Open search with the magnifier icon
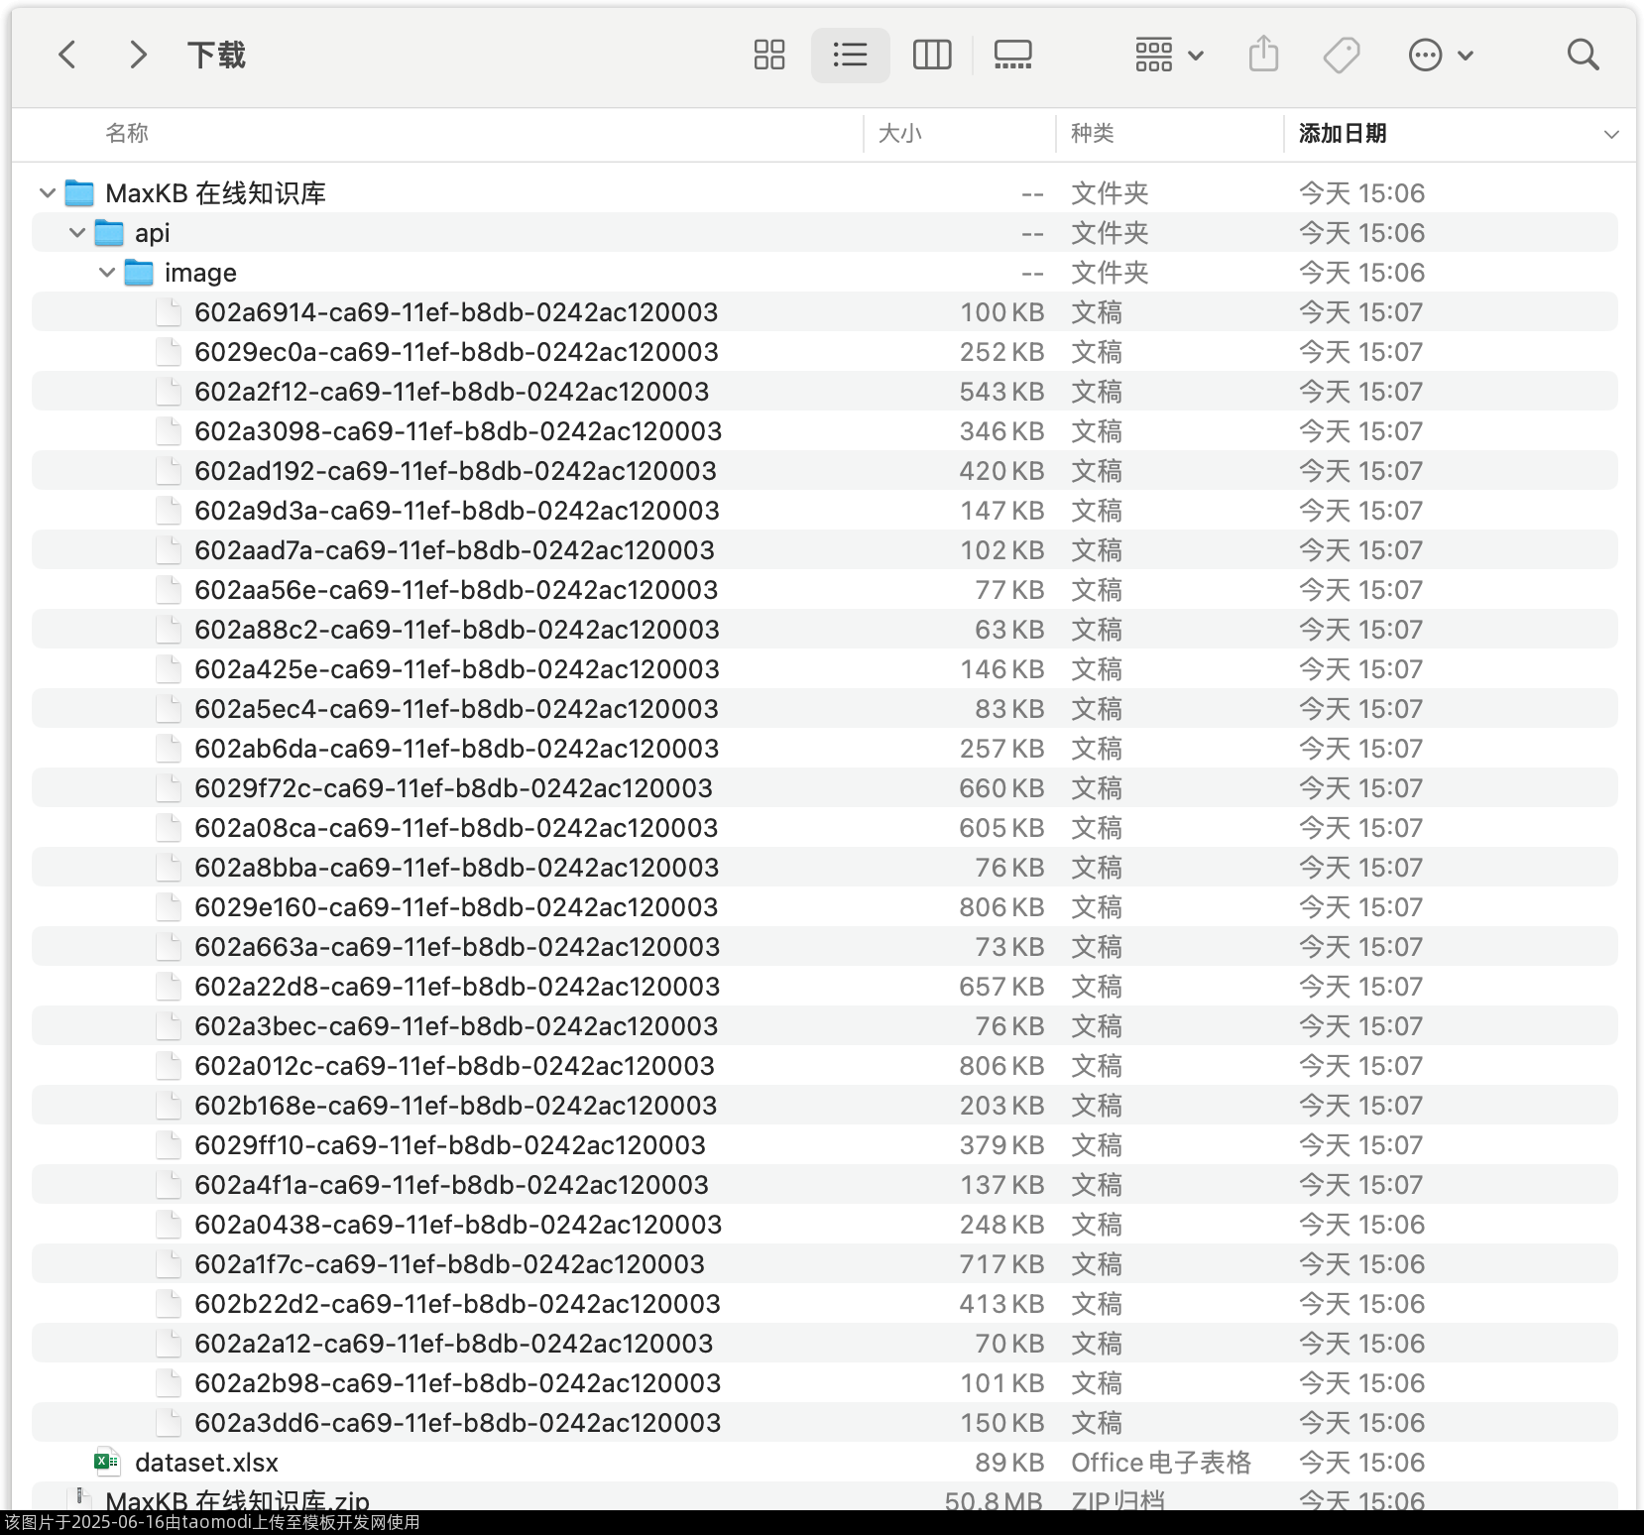This screenshot has width=1644, height=1535. [1583, 55]
